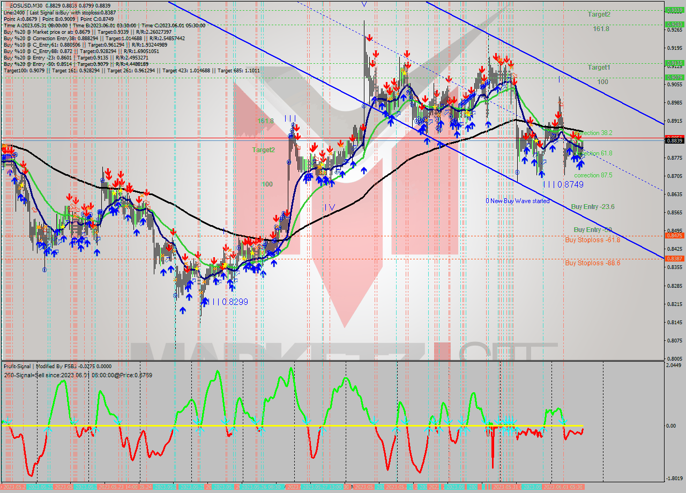Image resolution: width=686 pixels, height=493 pixels.
Task: Select the correction 87.5 label
Action: point(593,175)
